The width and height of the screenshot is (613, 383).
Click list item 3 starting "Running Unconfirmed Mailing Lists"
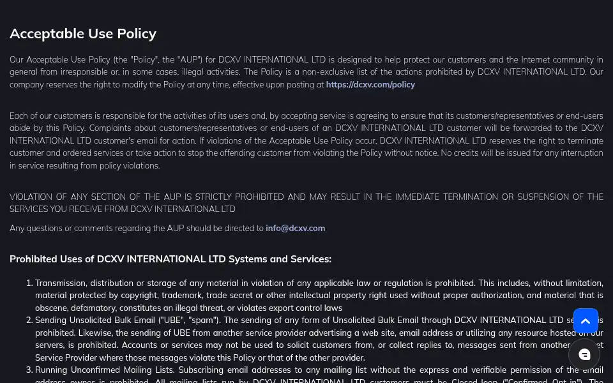pos(319,374)
